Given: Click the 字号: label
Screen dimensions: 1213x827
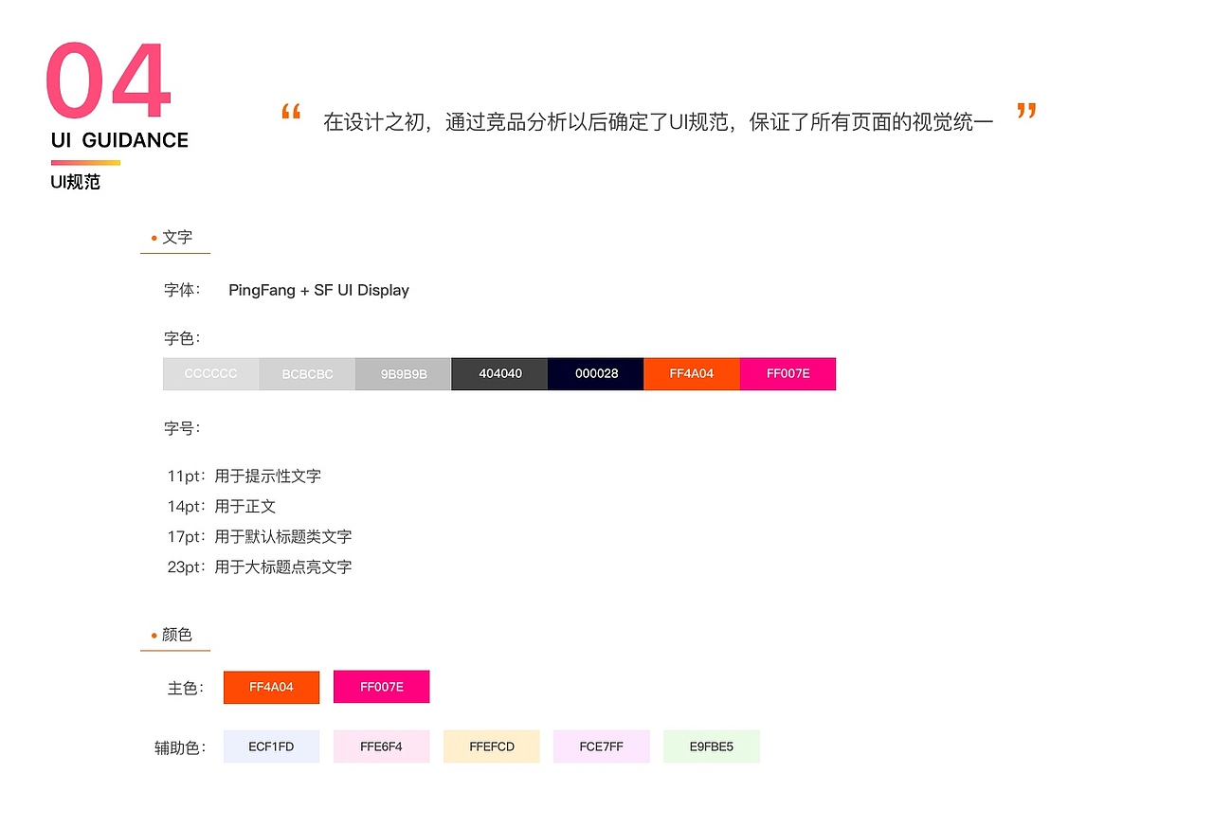Looking at the screenshot, I should [x=182, y=428].
